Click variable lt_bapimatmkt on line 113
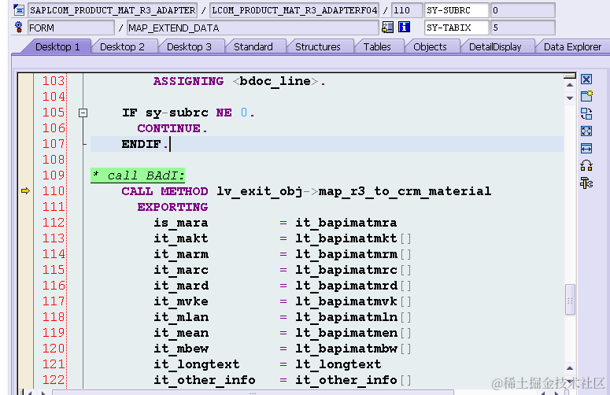 click(346, 238)
